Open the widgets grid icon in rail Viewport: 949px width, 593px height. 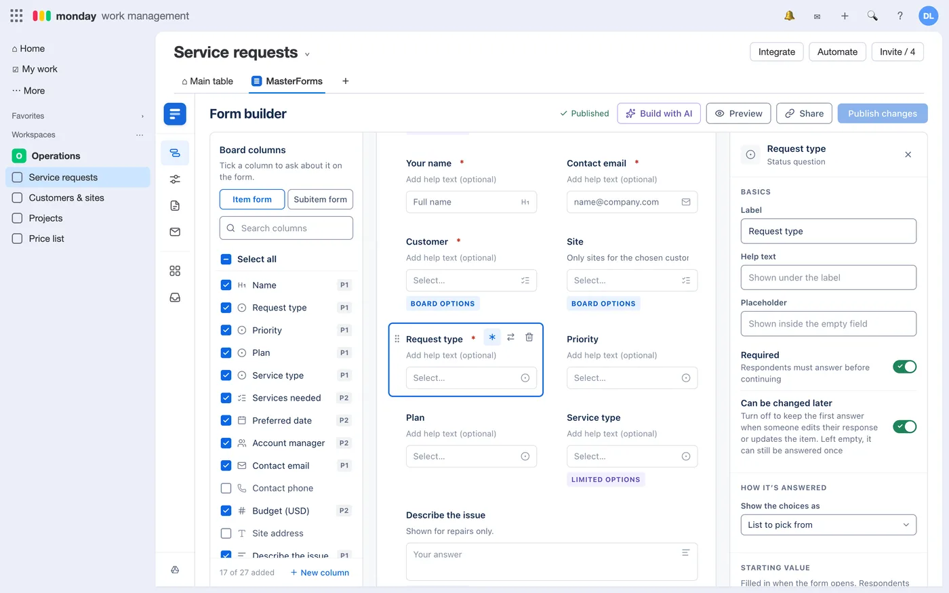175,271
